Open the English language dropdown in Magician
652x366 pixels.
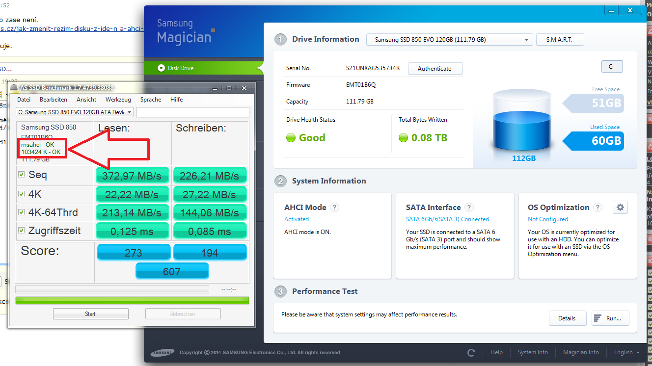point(626,352)
